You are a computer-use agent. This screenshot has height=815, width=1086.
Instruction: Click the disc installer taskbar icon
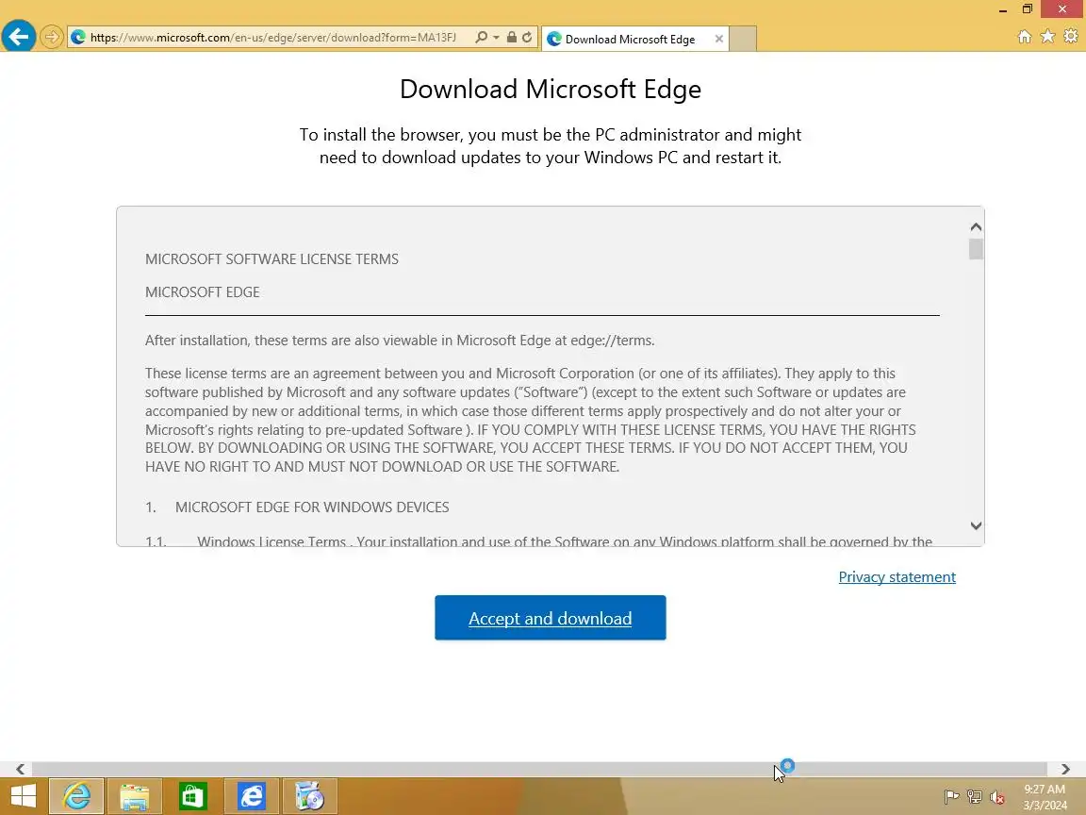(x=309, y=796)
